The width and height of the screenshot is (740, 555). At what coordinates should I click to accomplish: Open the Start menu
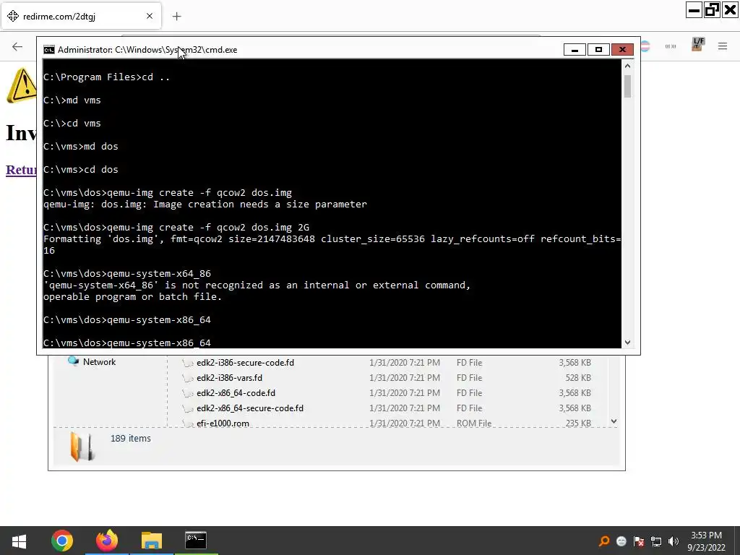(19, 541)
